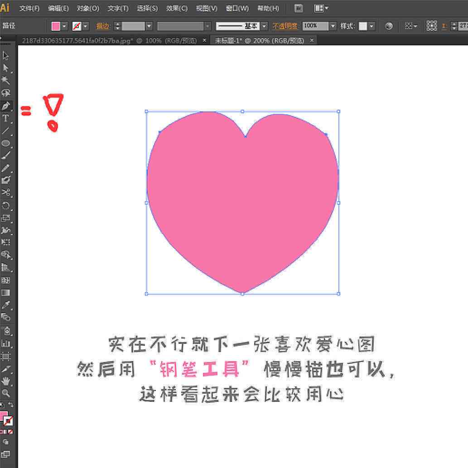Close the 2187d330635177 jpg document tab
Viewport: 468px width, 468px height.
point(204,40)
